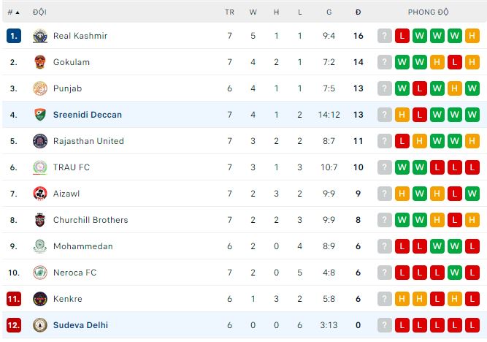Click the PHONG ĐỘ form column header
This screenshot has width=487, height=342.
tap(429, 12)
